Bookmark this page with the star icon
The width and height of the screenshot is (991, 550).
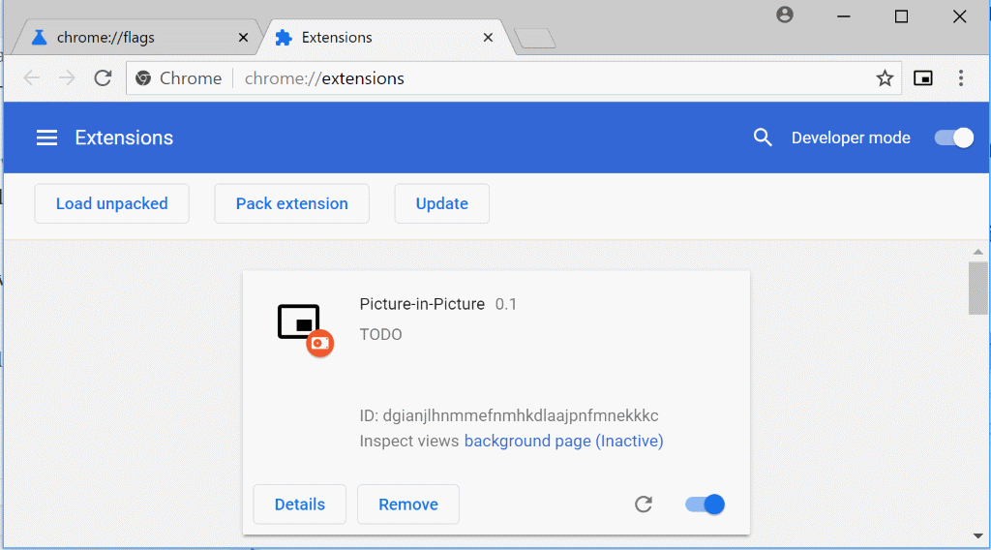tap(885, 78)
